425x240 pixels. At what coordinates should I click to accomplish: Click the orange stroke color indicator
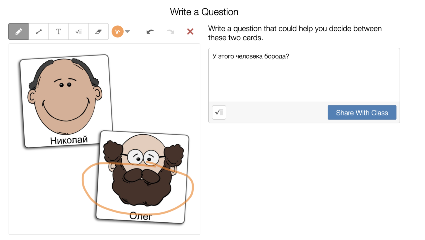(117, 31)
